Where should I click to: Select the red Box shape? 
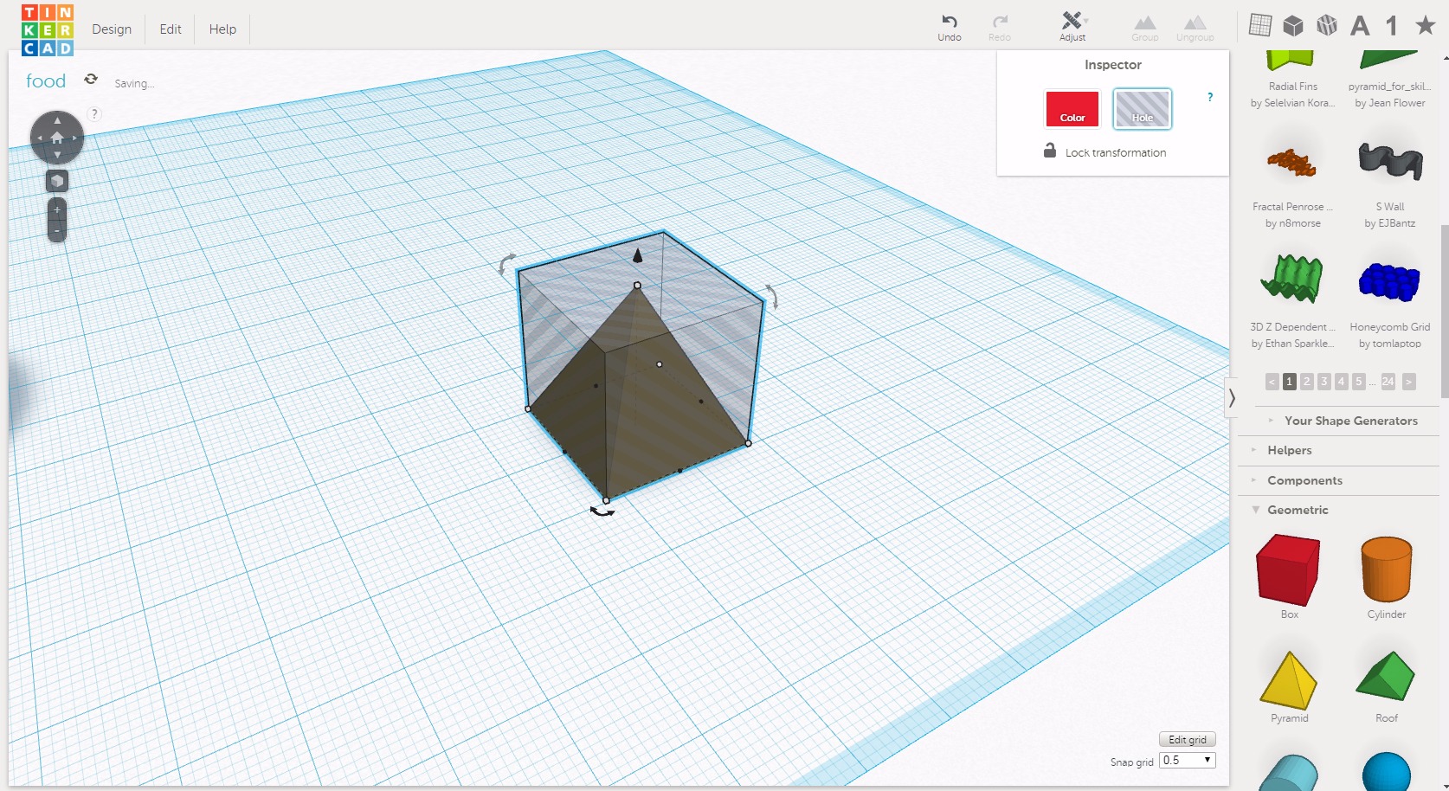pos(1288,569)
